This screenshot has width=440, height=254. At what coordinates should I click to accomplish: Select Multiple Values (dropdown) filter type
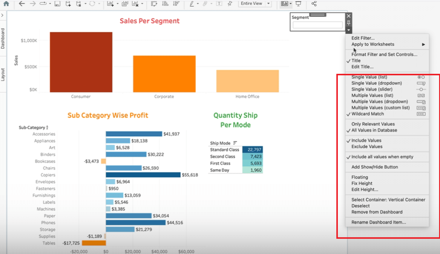380,102
